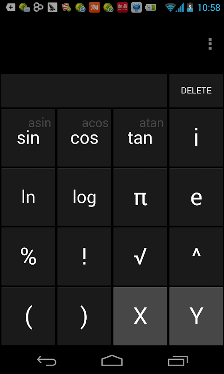
Task: Insert an opening parenthesis
Action: (28, 316)
